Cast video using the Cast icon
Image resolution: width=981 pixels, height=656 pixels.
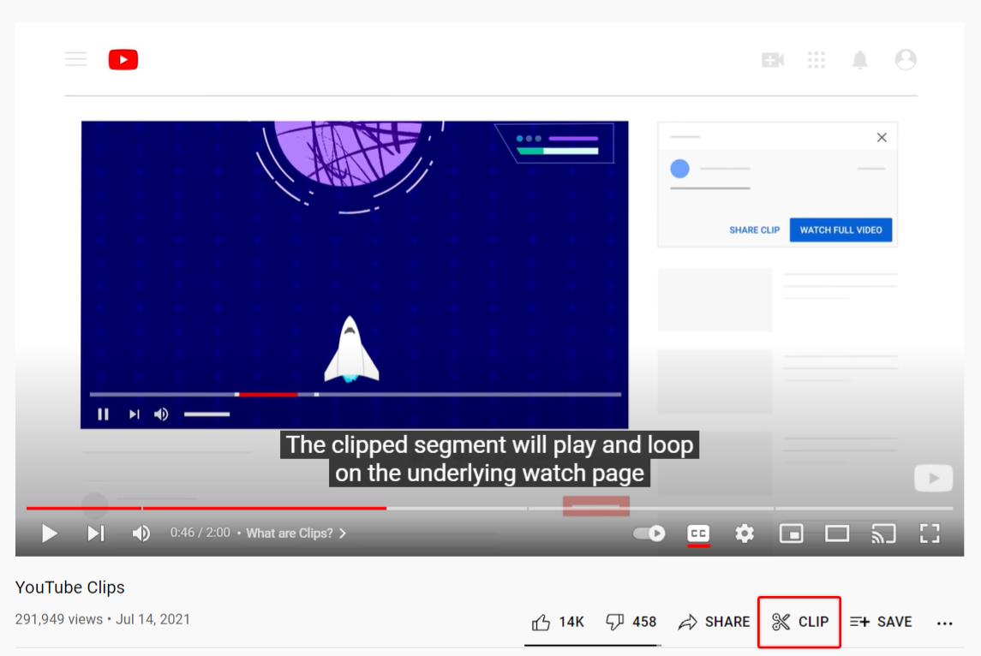coord(883,534)
